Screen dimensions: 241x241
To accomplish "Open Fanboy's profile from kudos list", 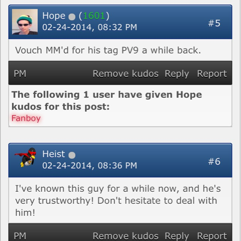I will pos(26,118).
